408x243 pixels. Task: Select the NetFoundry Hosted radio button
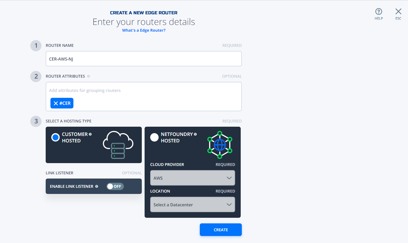point(154,137)
